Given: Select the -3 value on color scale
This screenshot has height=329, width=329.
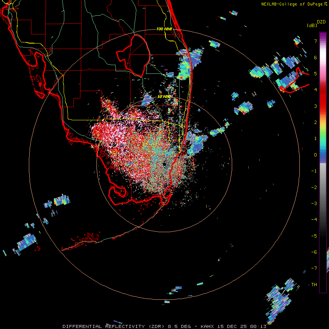Looking at the screenshot, I should point(314,204).
